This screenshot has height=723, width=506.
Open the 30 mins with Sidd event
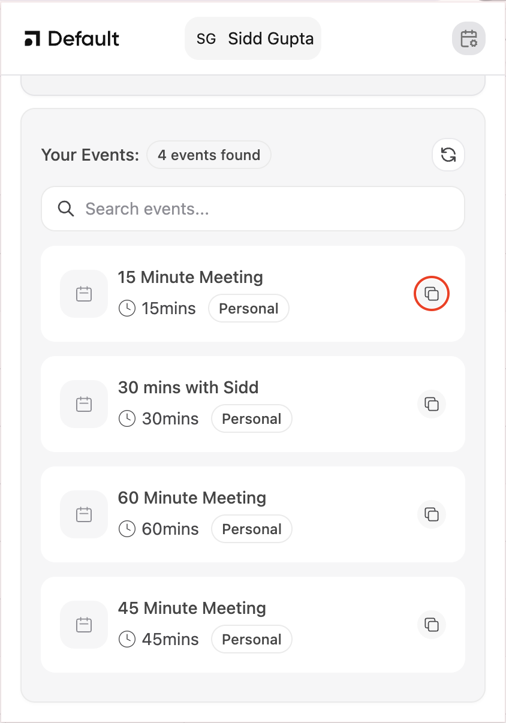click(x=188, y=388)
